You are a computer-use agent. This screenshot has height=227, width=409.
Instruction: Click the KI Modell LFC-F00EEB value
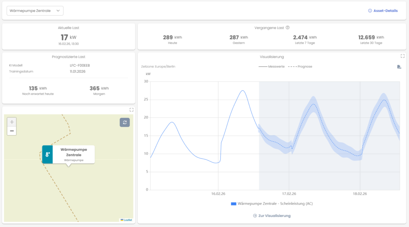(80, 65)
